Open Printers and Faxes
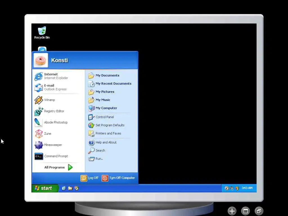288x216 pixels. coord(112,133)
